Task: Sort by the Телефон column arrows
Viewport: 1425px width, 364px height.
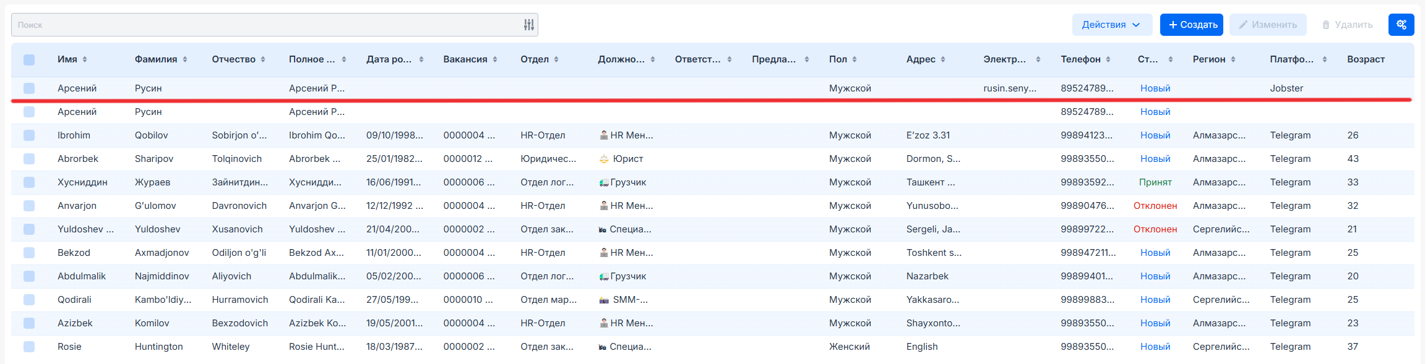Action: (x=1108, y=59)
